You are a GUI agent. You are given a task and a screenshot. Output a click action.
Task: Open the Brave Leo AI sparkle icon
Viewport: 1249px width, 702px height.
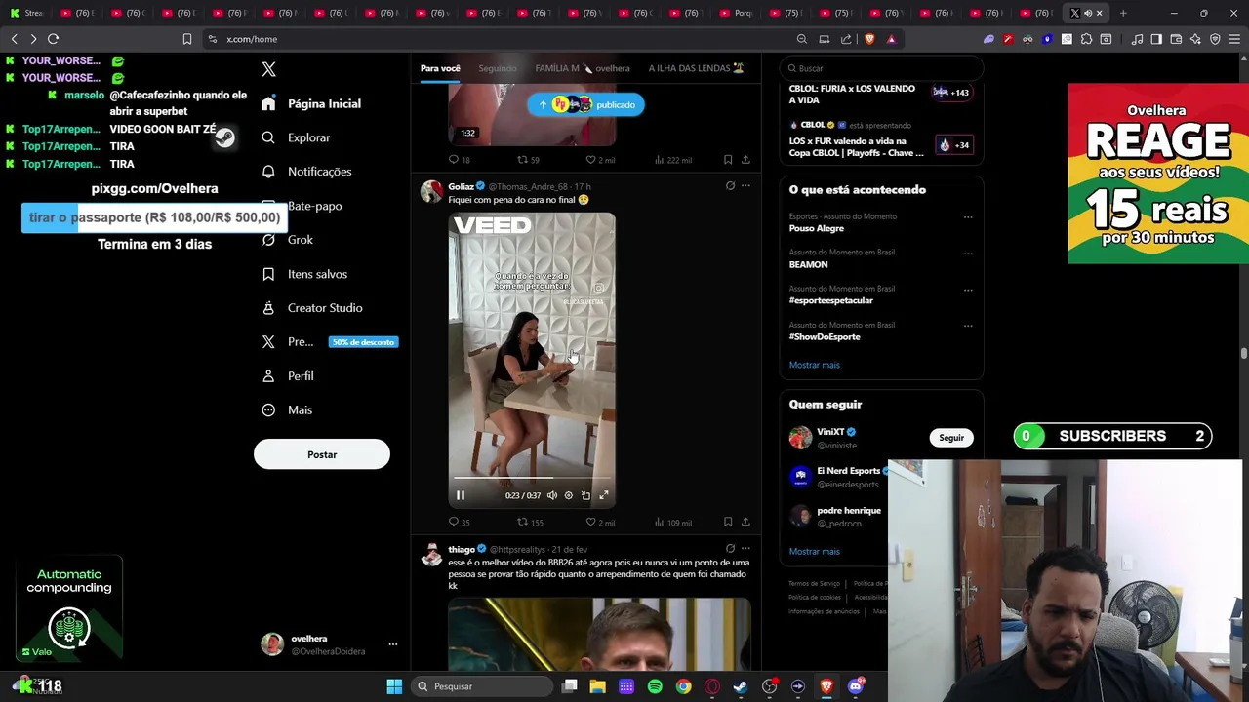pos(1195,39)
